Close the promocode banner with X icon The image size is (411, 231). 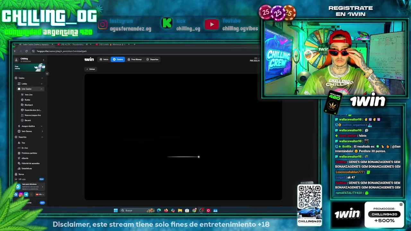pos(401,204)
